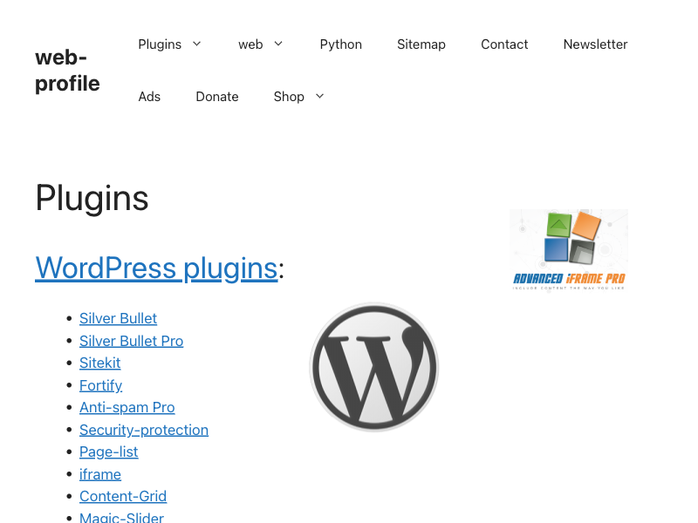Open the Shop menu item
Screen dimensions: 698x523
(289, 97)
